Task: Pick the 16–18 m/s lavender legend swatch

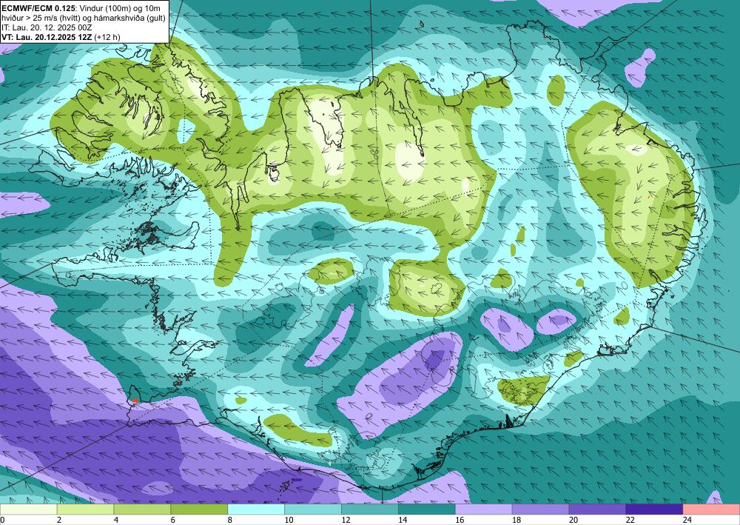Action: pos(484,509)
